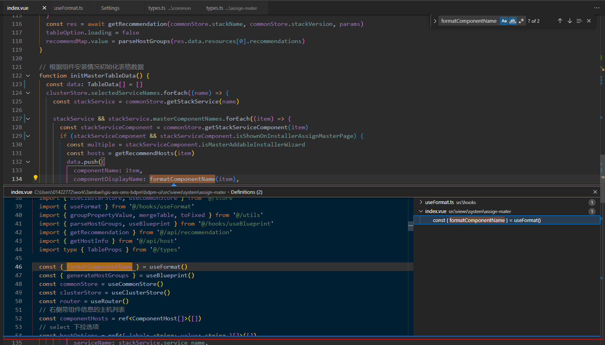Click highlighted formatComponentName on line 134
The image size is (605, 345).
click(x=182, y=179)
